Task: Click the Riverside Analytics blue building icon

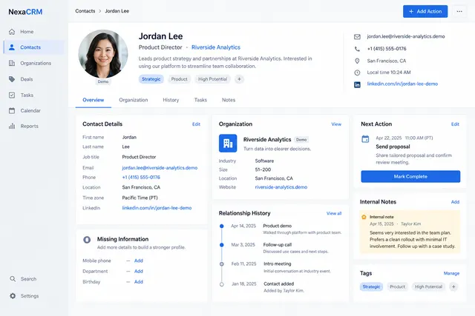Action: tap(228, 143)
